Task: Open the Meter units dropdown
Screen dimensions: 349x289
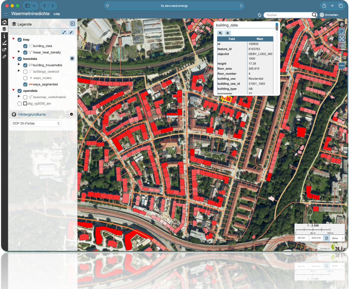Action: pos(338,238)
